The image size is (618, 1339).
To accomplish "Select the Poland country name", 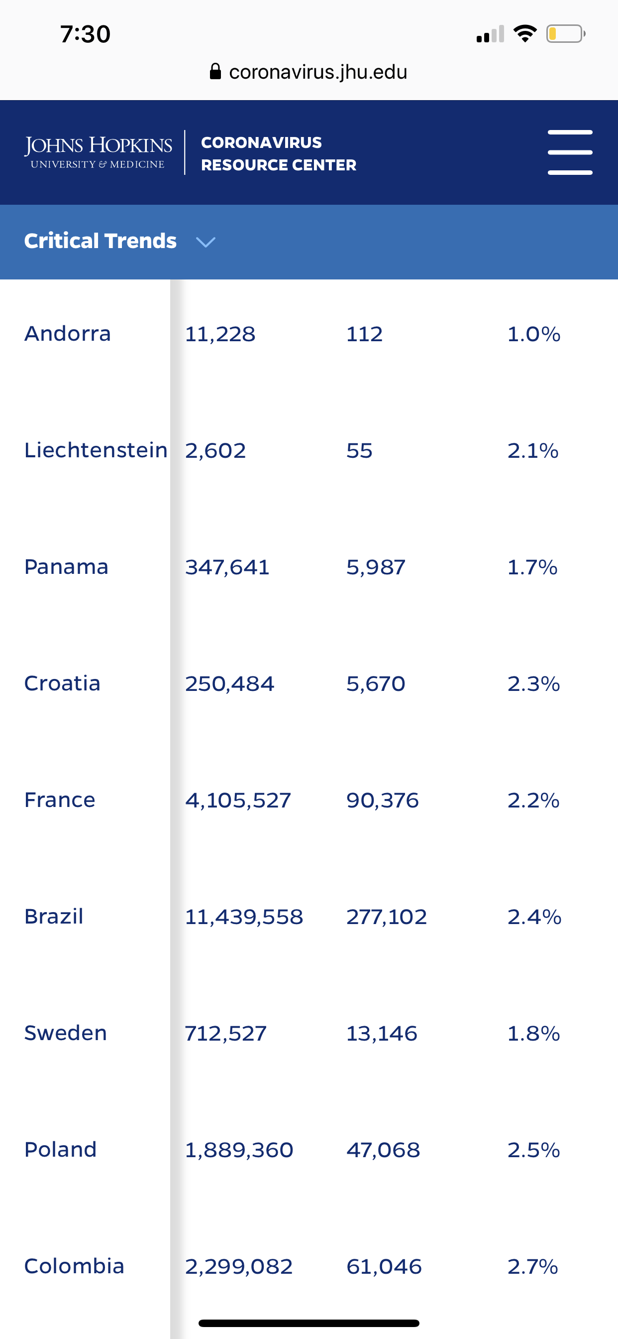I will pyautogui.click(x=60, y=1149).
